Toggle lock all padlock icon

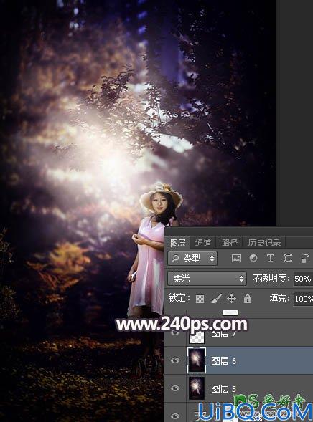click(248, 299)
